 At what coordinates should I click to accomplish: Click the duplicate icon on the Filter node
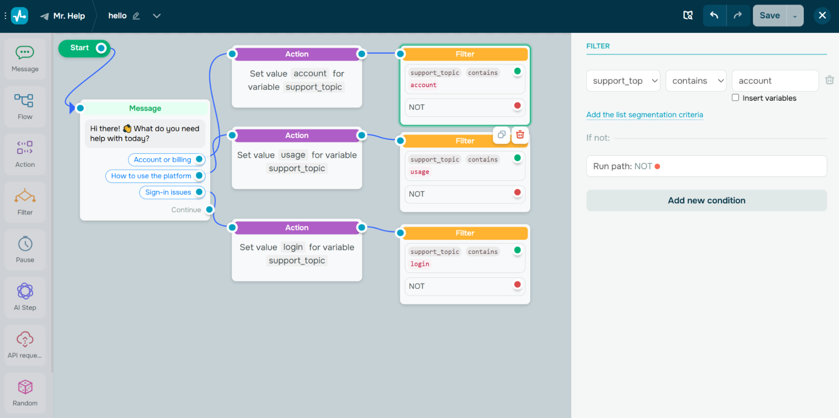(x=501, y=135)
